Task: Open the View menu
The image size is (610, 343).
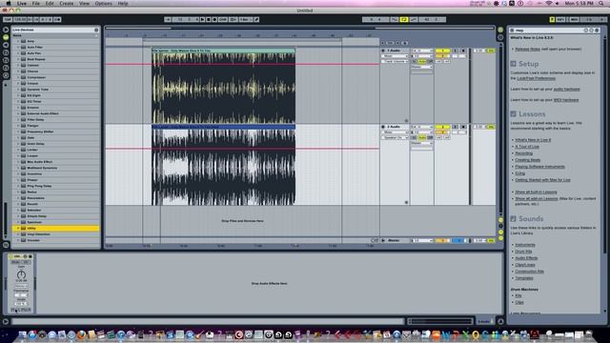Action: click(84, 3)
